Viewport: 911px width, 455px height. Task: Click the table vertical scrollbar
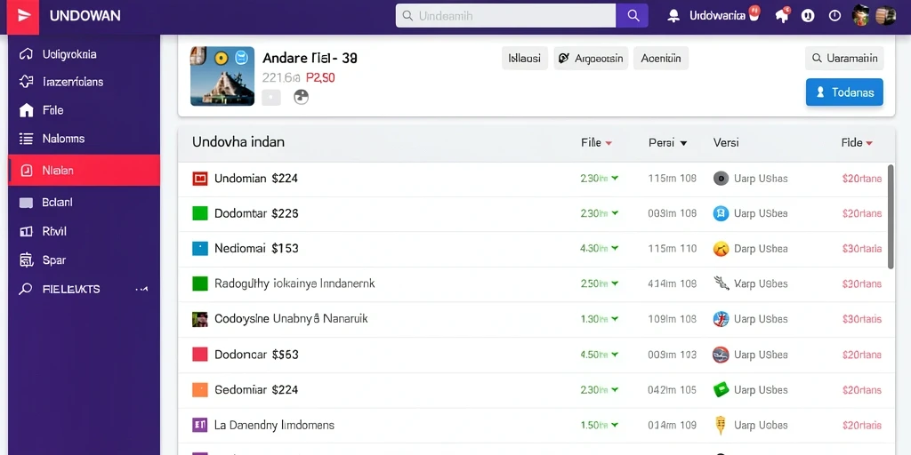pyautogui.click(x=891, y=217)
